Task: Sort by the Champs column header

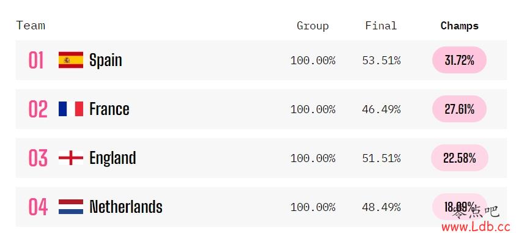Action: [x=459, y=26]
